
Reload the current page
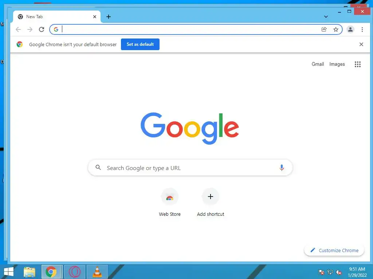[x=42, y=29]
